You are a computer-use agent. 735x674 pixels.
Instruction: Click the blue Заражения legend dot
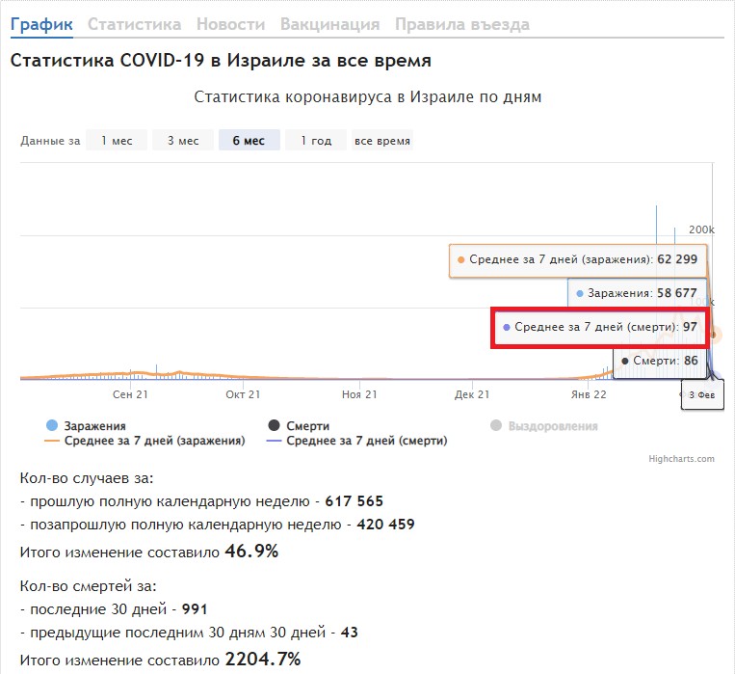coord(52,425)
